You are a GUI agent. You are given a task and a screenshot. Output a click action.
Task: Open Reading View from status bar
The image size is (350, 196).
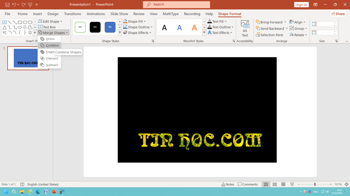click(283, 184)
